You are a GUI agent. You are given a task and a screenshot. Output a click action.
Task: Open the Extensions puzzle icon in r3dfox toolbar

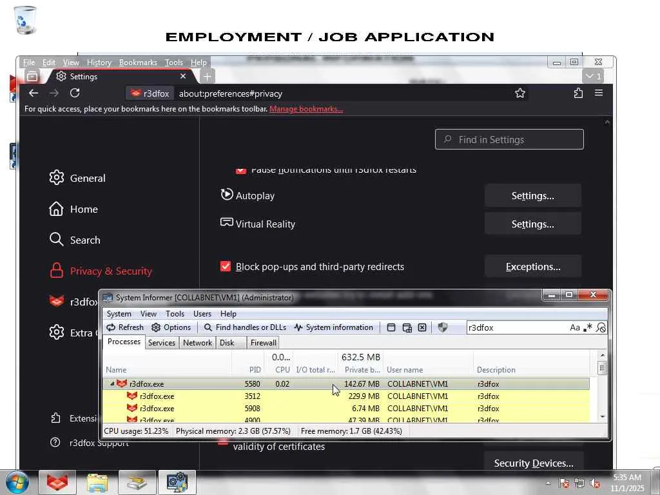578,93
